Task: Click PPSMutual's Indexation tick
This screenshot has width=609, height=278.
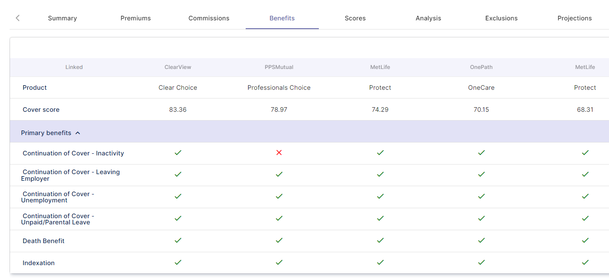Action: pyautogui.click(x=279, y=262)
